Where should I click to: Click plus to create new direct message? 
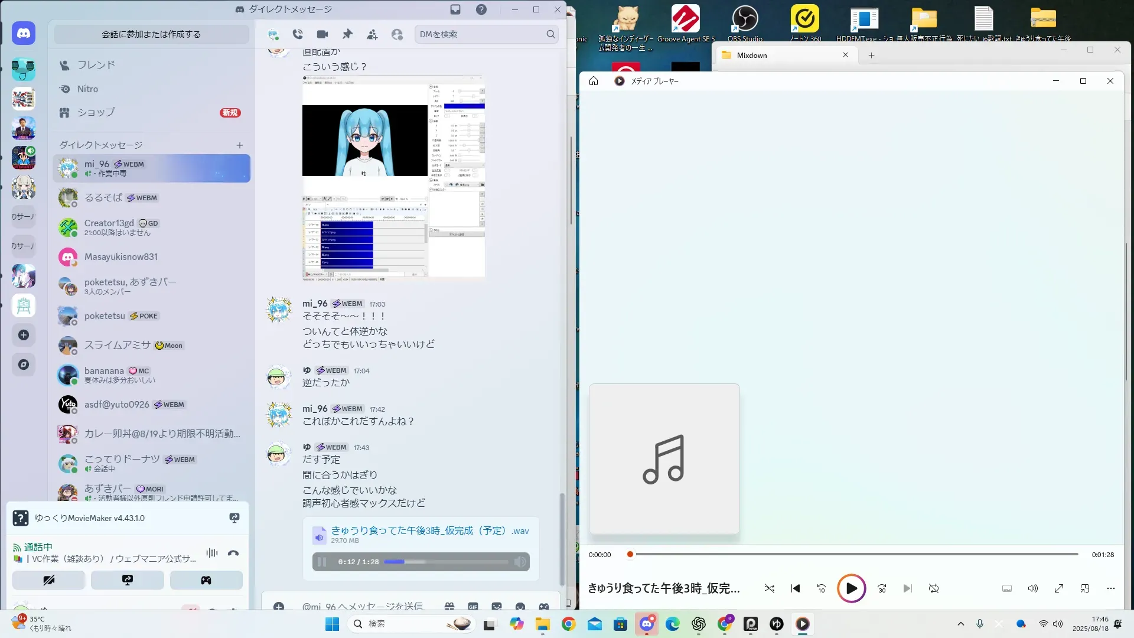click(x=240, y=145)
